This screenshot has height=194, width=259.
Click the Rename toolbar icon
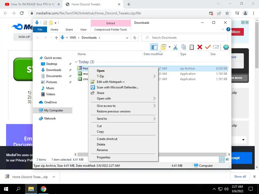click(x=216, y=47)
